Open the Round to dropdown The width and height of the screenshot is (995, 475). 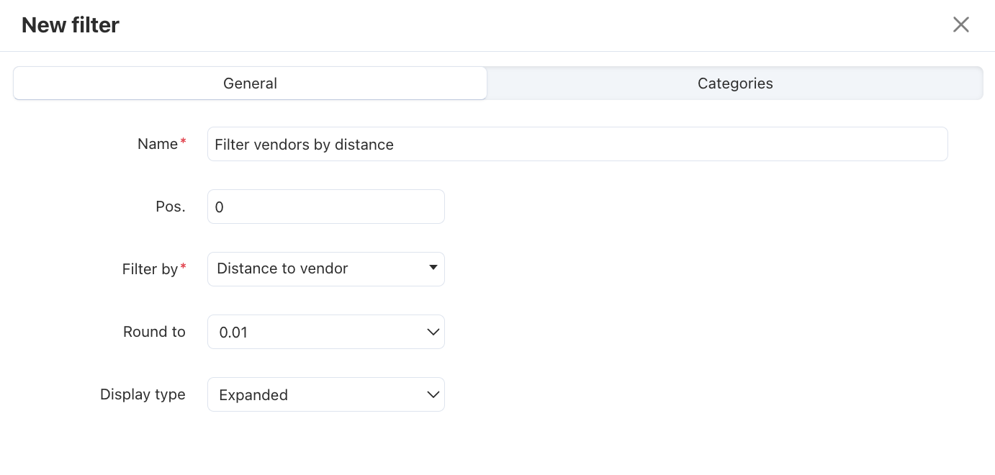click(x=326, y=332)
